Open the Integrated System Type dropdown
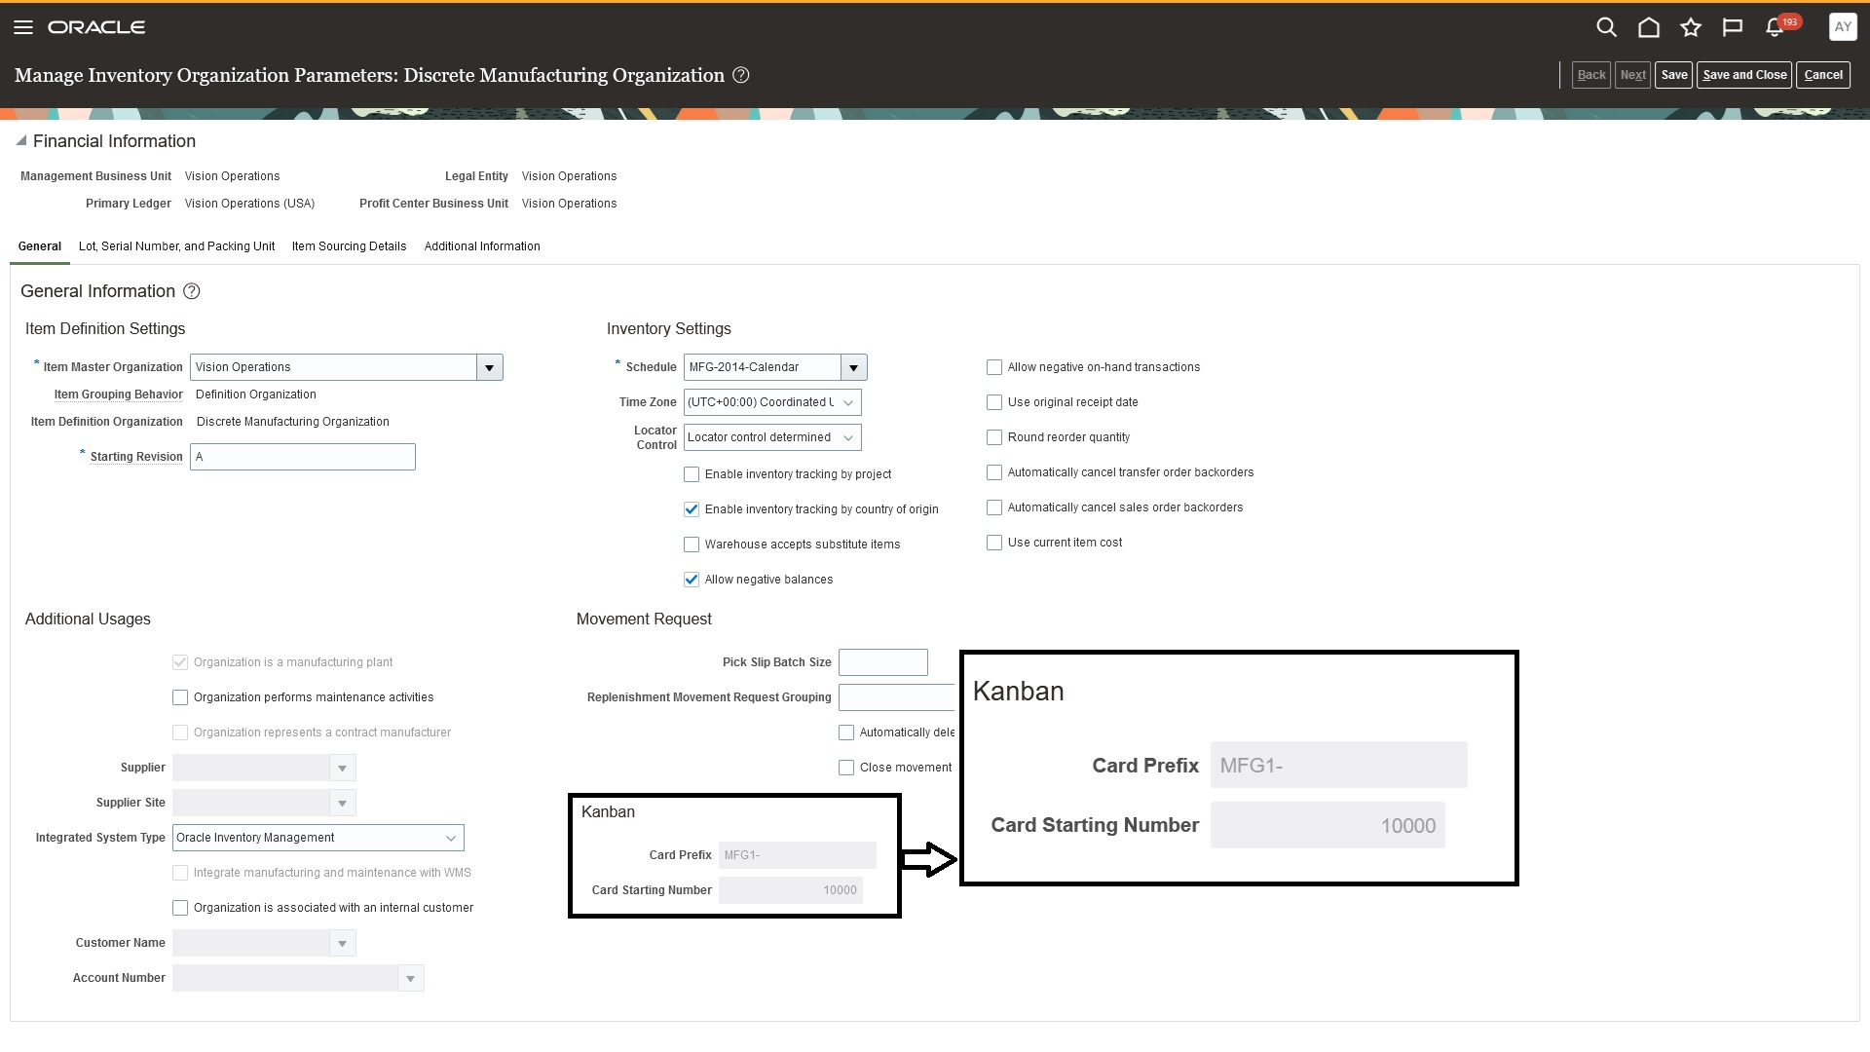 (x=451, y=837)
